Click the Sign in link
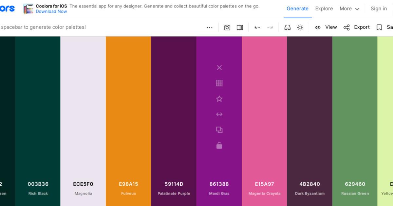393x206 pixels. click(379, 9)
